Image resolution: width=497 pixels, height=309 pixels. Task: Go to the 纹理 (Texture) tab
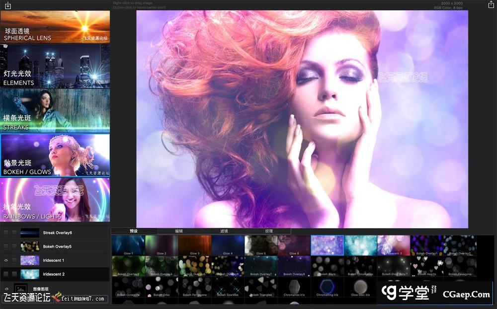[x=269, y=231]
